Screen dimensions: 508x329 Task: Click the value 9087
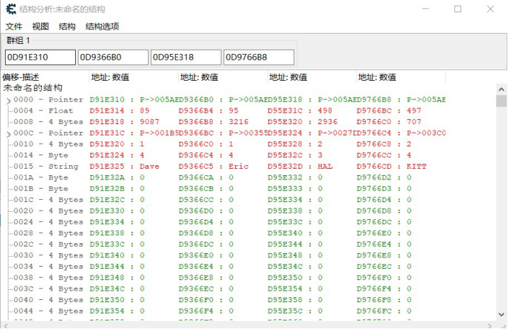click(149, 122)
